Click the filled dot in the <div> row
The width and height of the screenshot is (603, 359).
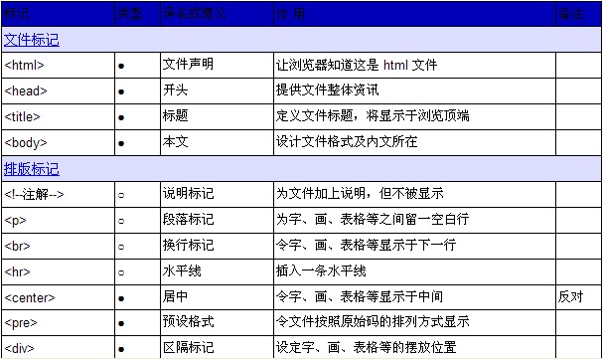coord(121,349)
